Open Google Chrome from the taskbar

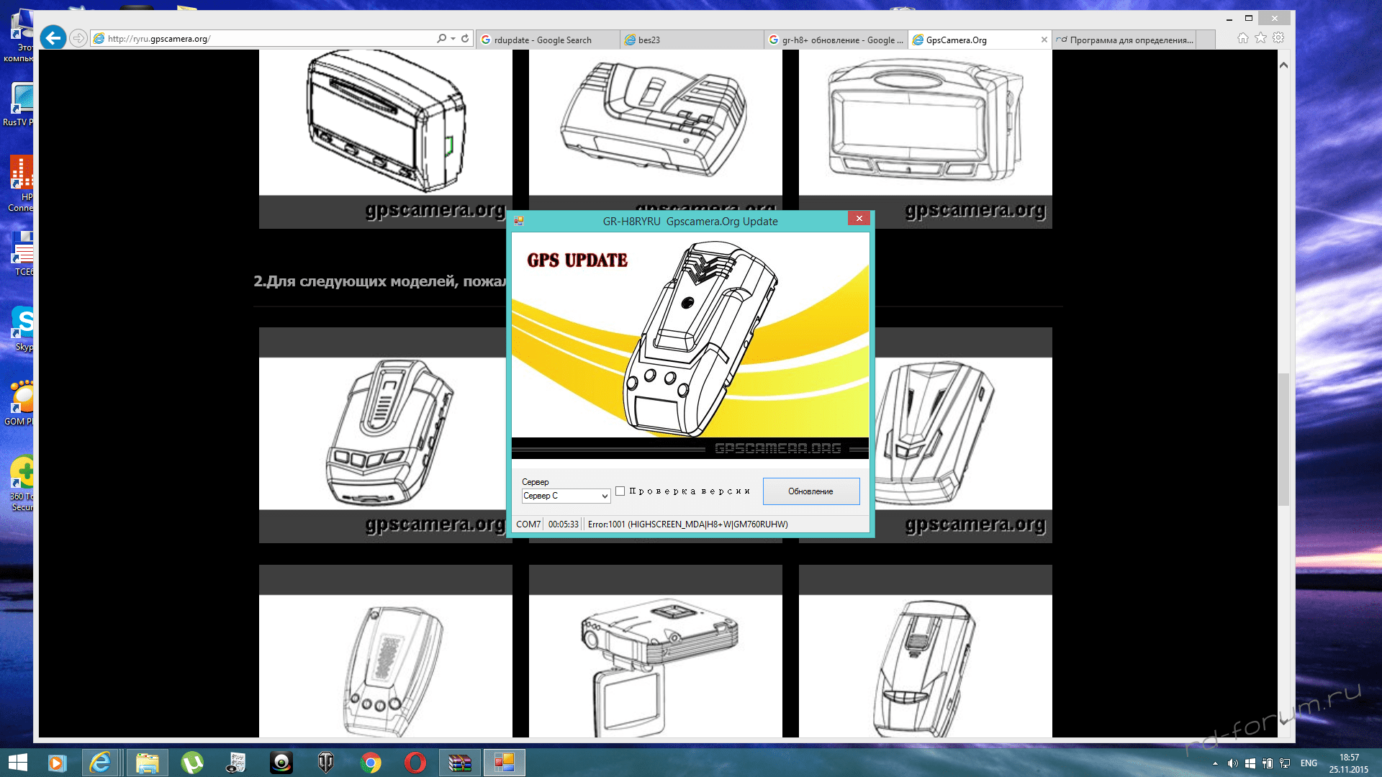click(x=371, y=763)
